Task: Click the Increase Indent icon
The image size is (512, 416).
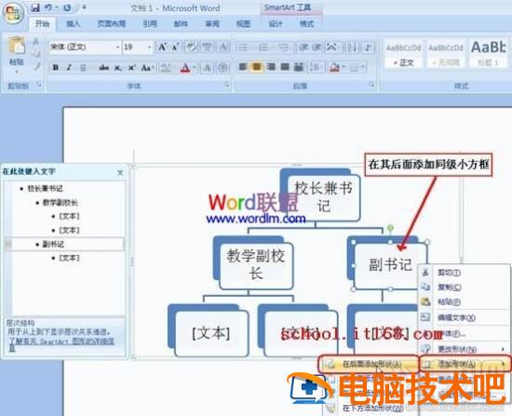Action: coord(317,47)
